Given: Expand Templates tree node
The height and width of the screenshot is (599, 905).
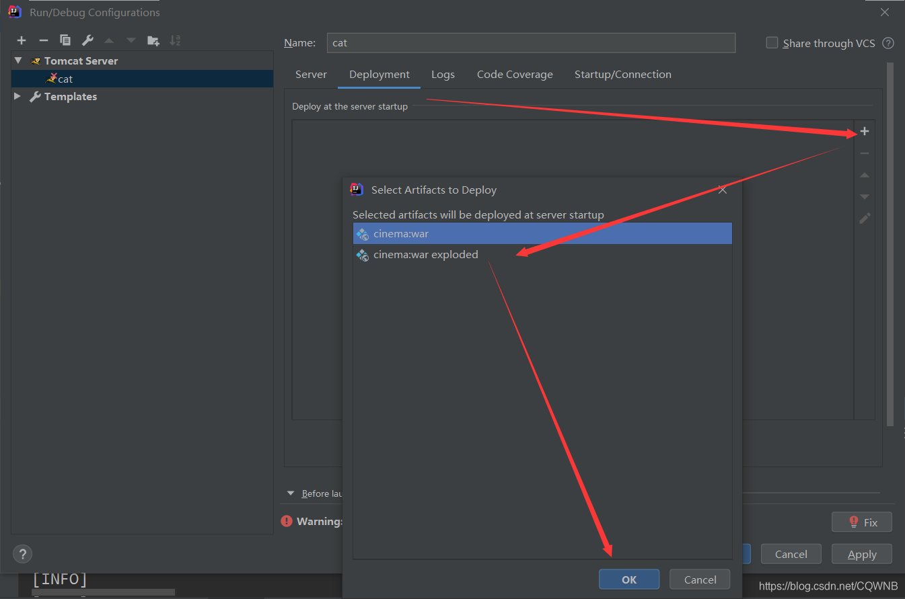Looking at the screenshot, I should pos(18,96).
